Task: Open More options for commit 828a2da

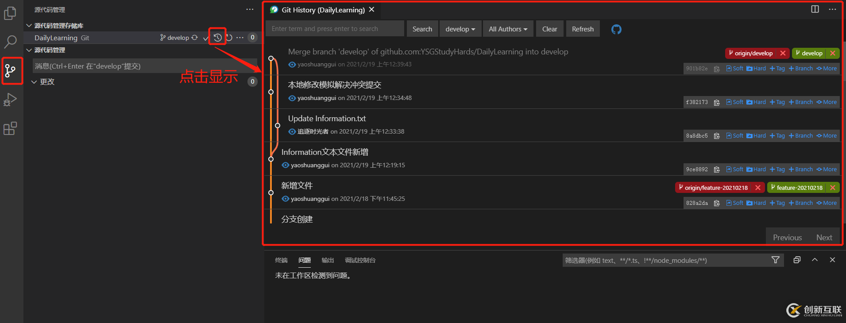Action: 827,203
